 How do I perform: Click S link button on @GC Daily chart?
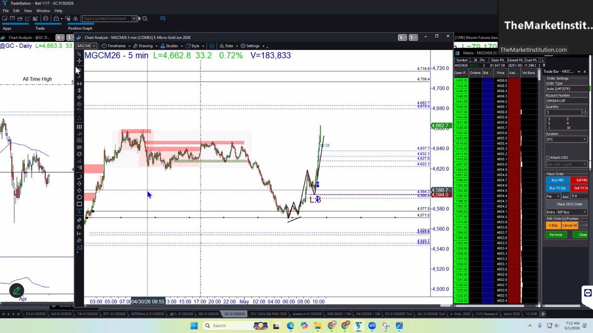[60, 37]
